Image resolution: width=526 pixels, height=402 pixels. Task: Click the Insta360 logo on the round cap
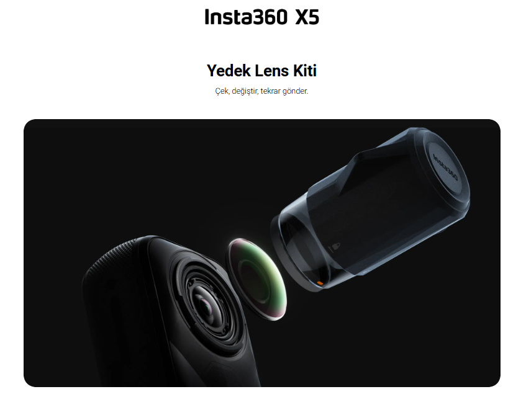pyautogui.click(x=445, y=167)
